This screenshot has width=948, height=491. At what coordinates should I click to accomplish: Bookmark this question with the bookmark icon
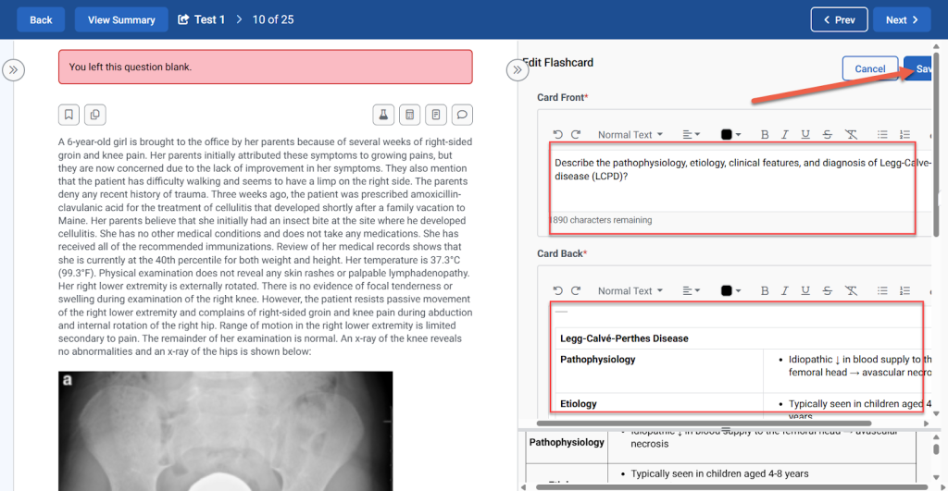[69, 115]
